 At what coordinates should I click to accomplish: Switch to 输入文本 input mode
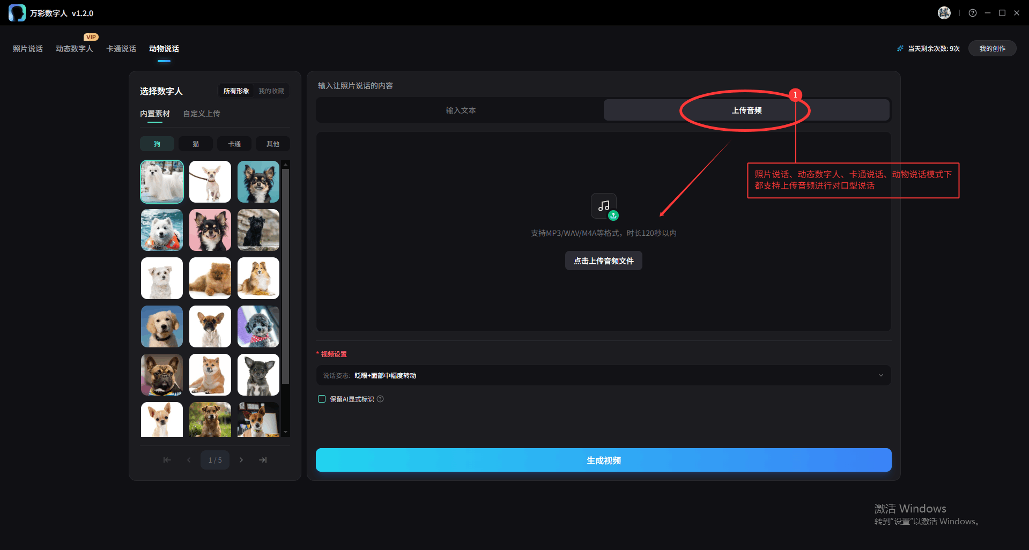(x=461, y=110)
